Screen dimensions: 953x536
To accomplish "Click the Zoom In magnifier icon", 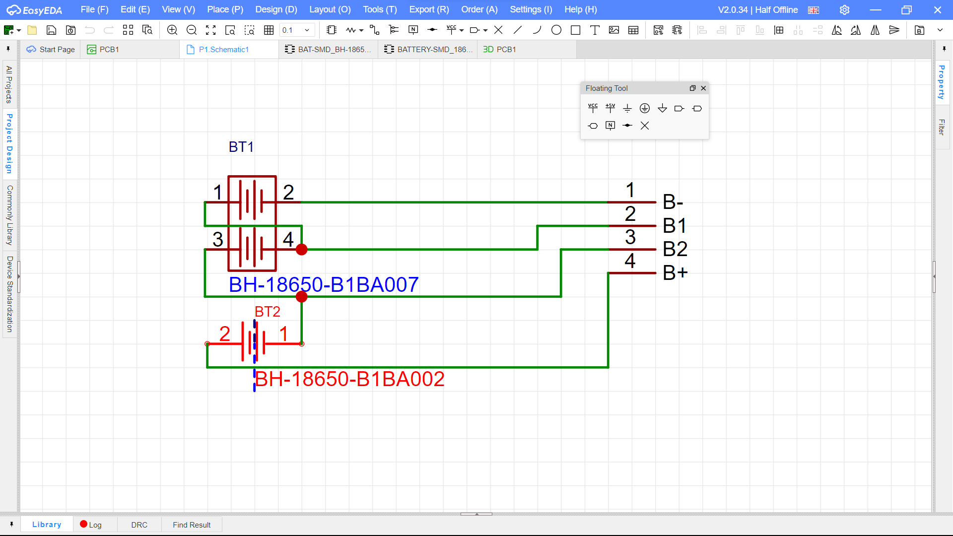I will pyautogui.click(x=172, y=30).
